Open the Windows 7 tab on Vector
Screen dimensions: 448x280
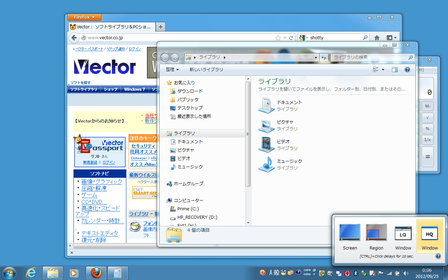coord(134,89)
